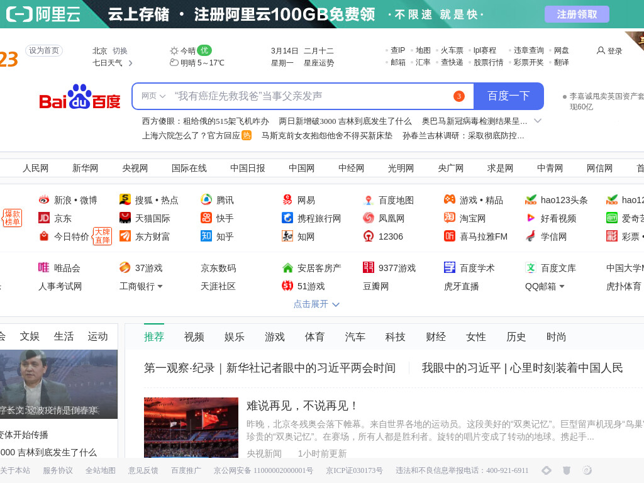644x483 pixels.
Task: Switch to the 视频 news tab
Action: tap(194, 337)
